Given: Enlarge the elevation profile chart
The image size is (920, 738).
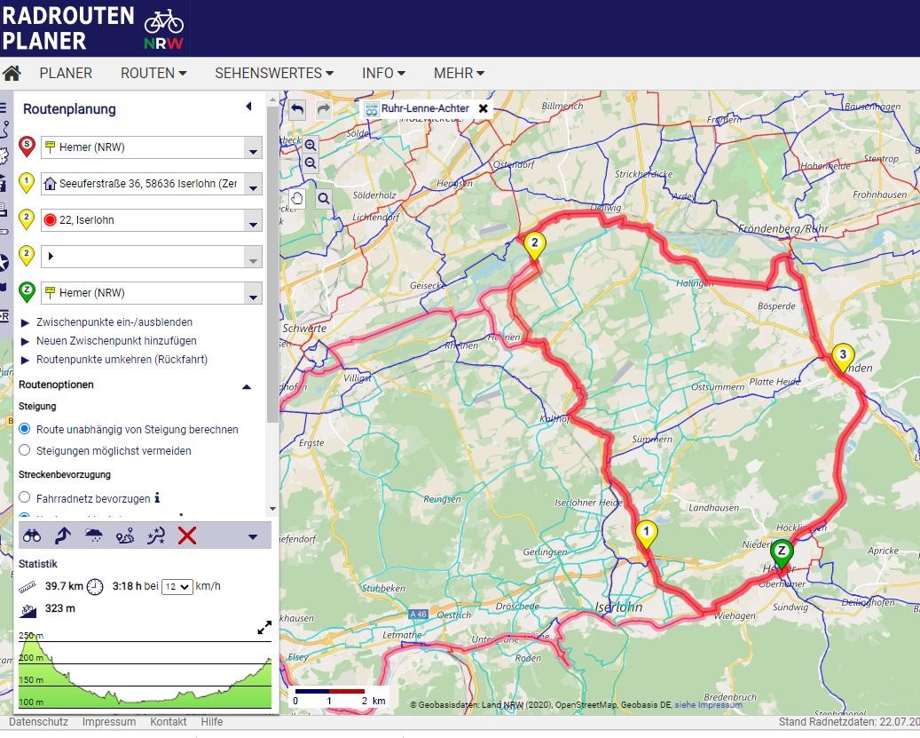Looking at the screenshot, I should point(264,628).
